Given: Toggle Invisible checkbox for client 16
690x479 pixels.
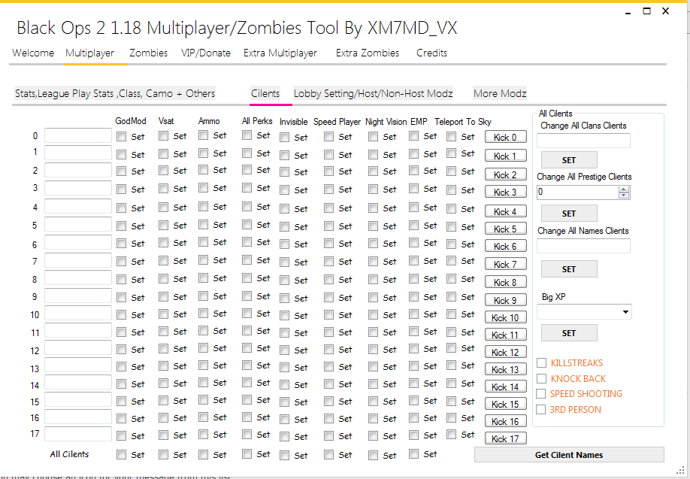Looking at the screenshot, I should click(x=285, y=419).
